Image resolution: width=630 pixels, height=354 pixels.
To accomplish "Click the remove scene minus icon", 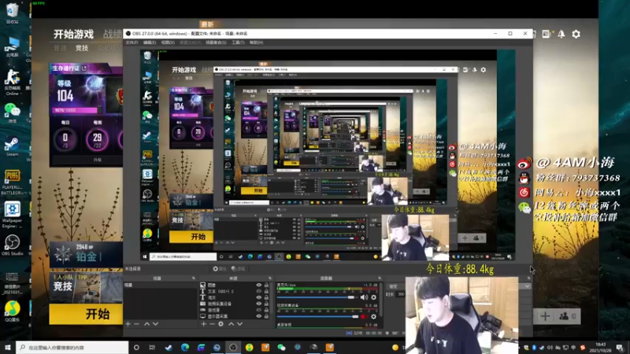I will tap(136, 324).
